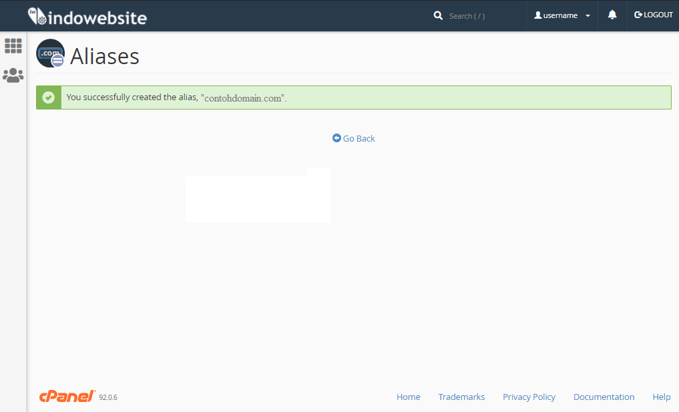This screenshot has height=412, width=679.
Task: Focus the Search ( / ) input field
Action: click(x=481, y=16)
